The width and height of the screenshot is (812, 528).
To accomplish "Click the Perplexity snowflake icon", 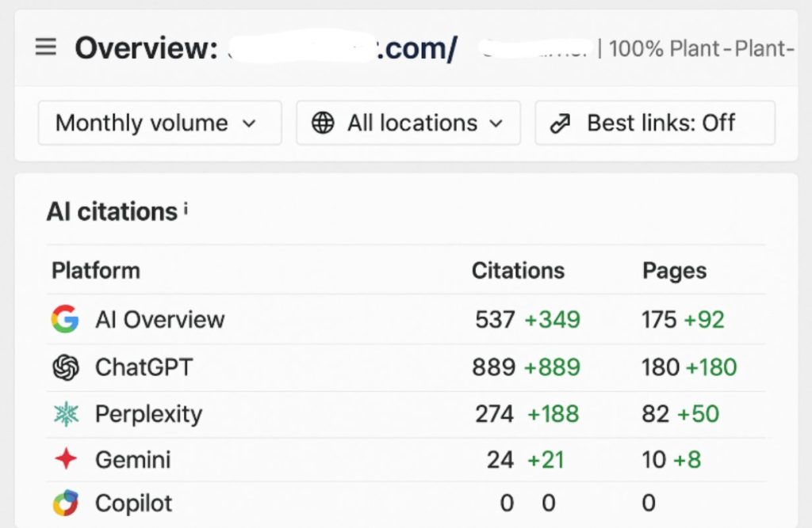I will tap(65, 414).
